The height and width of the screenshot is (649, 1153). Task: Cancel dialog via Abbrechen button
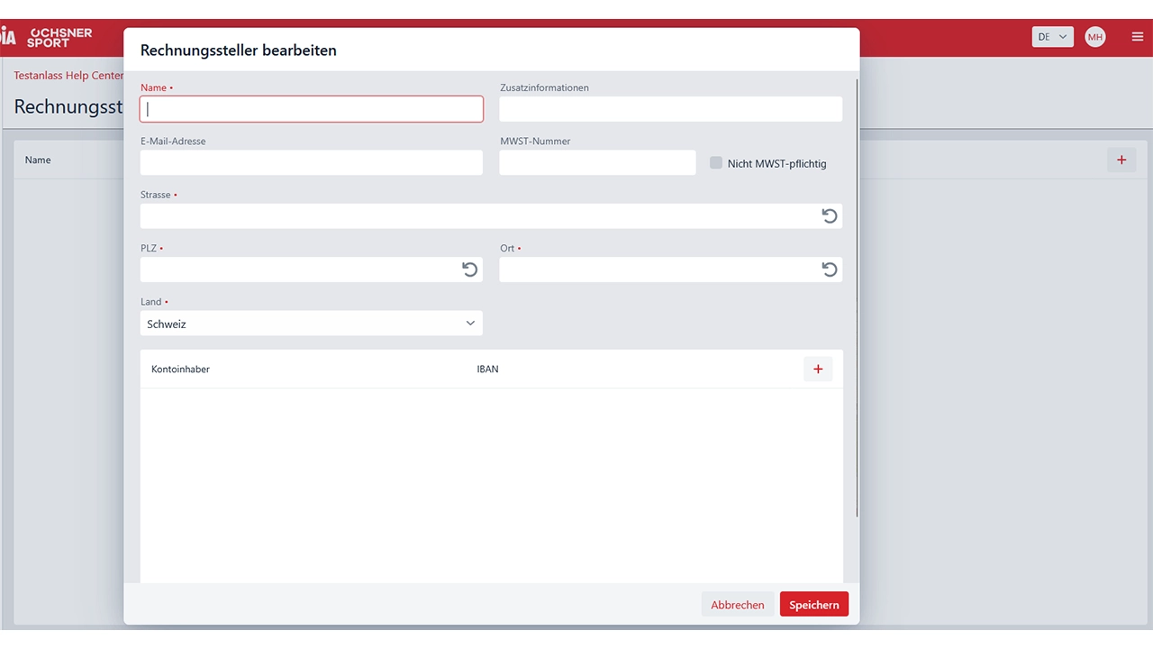coord(738,605)
